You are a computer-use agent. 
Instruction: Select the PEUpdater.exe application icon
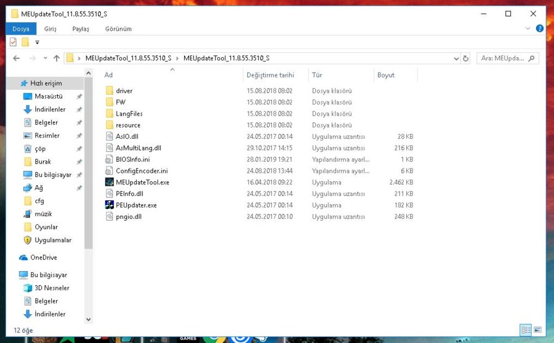click(109, 205)
